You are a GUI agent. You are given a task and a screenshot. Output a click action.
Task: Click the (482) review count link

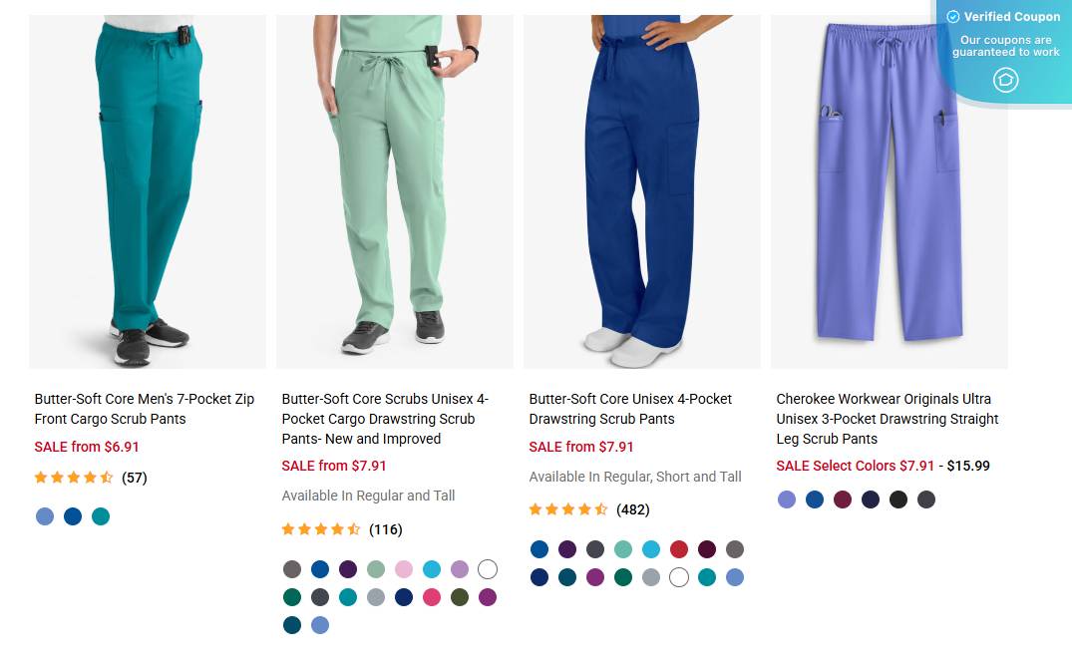pos(632,509)
